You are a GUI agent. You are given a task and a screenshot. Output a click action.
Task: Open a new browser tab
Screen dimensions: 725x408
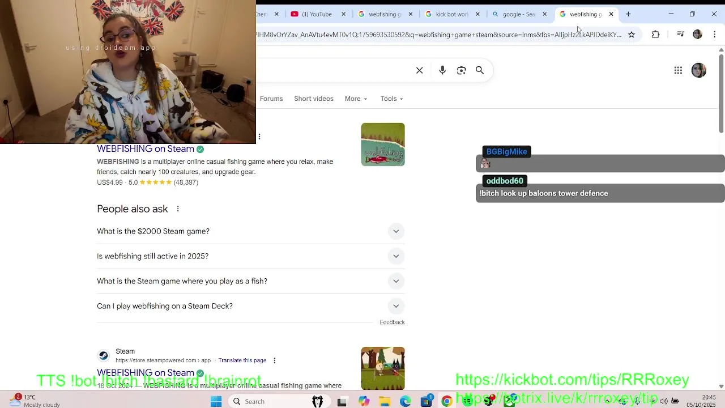[x=628, y=14]
